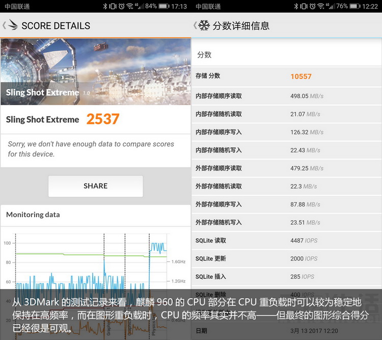
Task: Tap alarm clock icon in left status bar
Action: pyautogui.click(x=121, y=7)
